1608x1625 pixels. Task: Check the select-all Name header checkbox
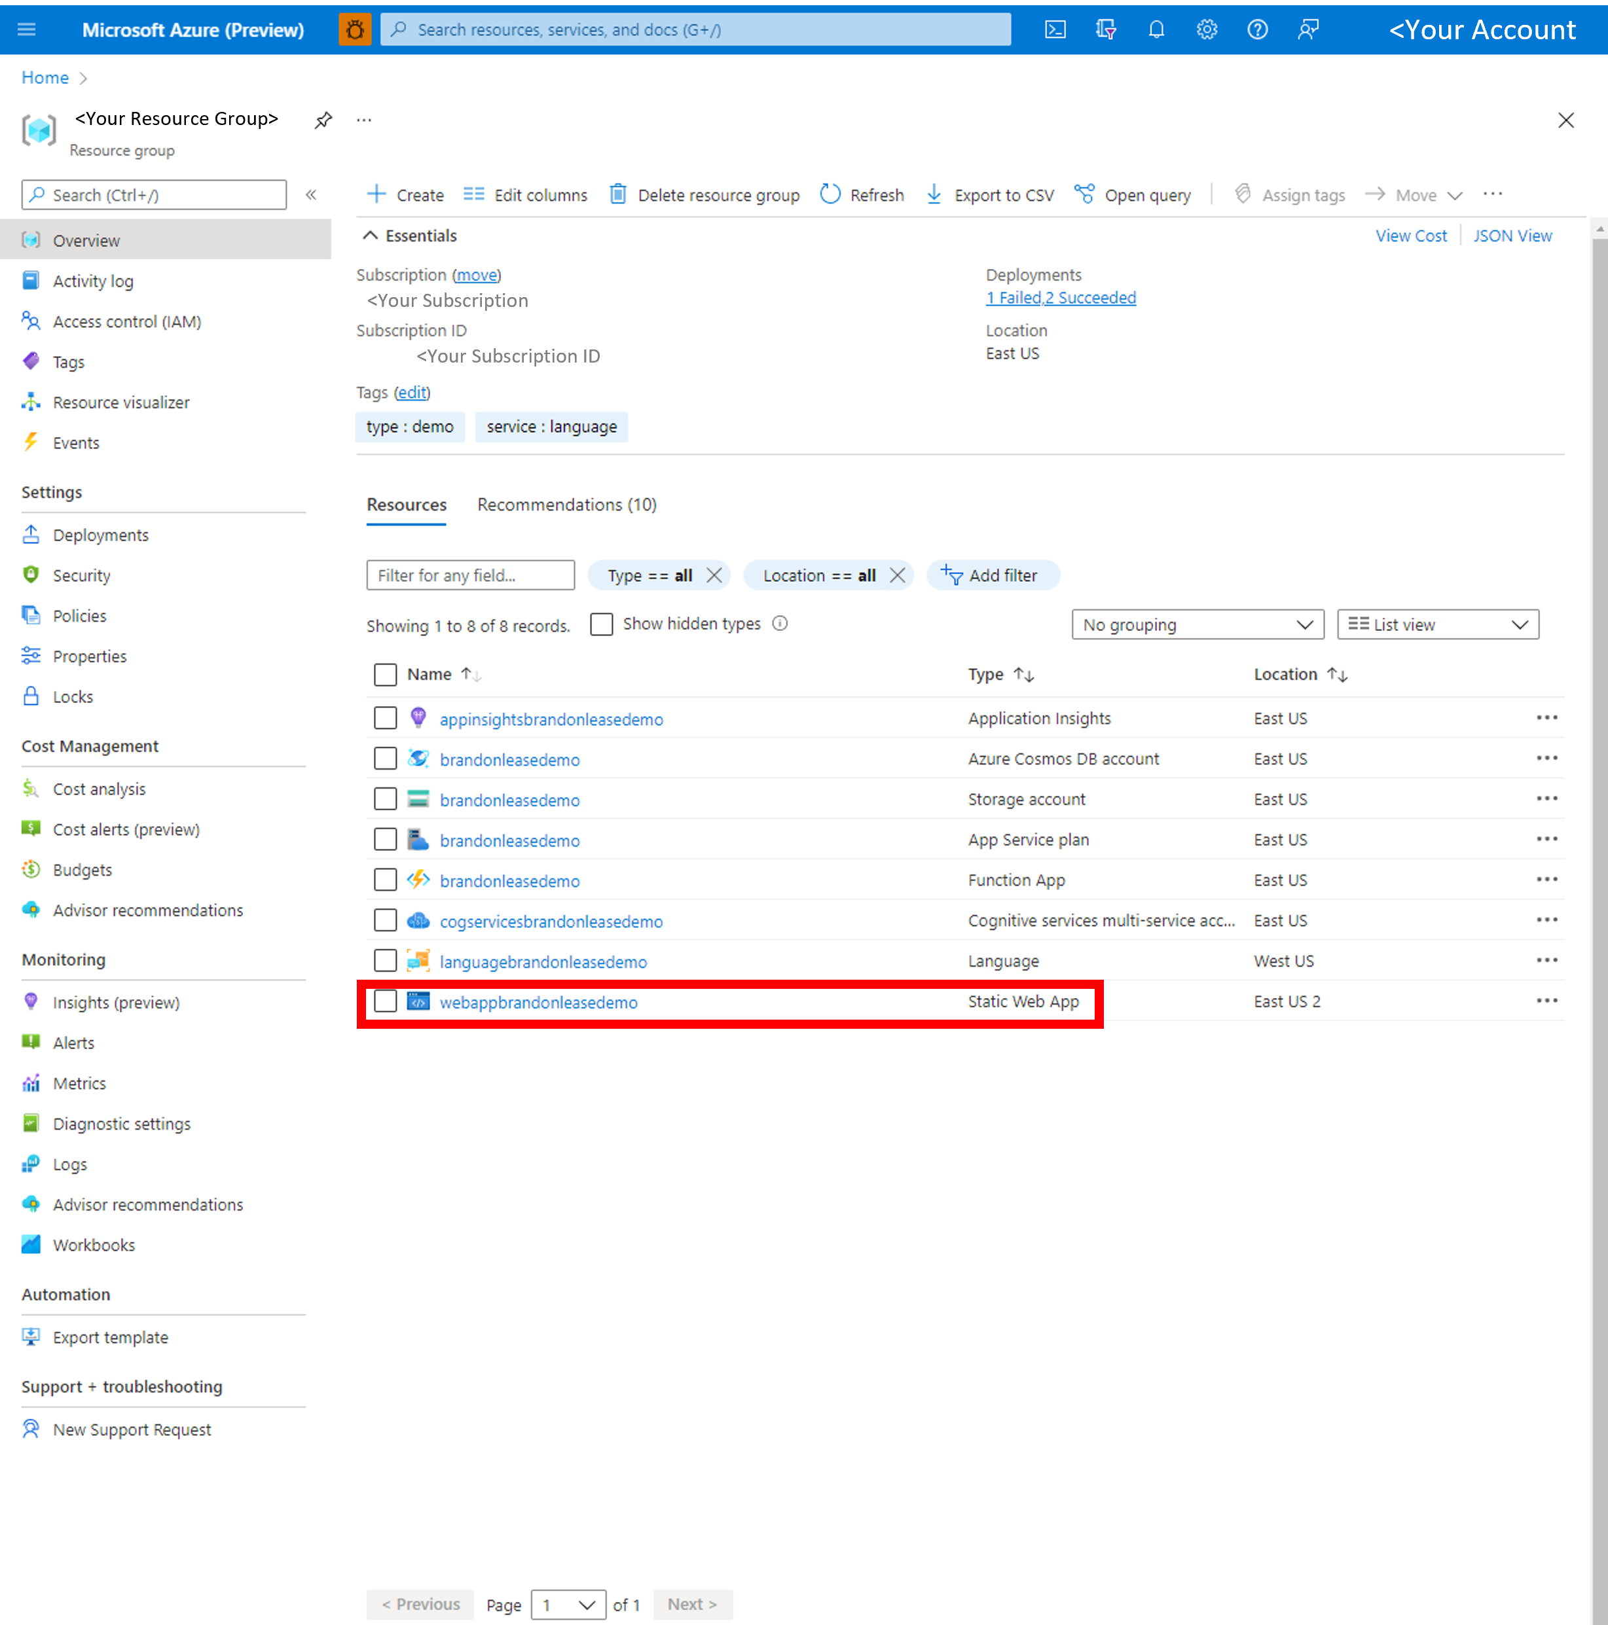point(386,675)
